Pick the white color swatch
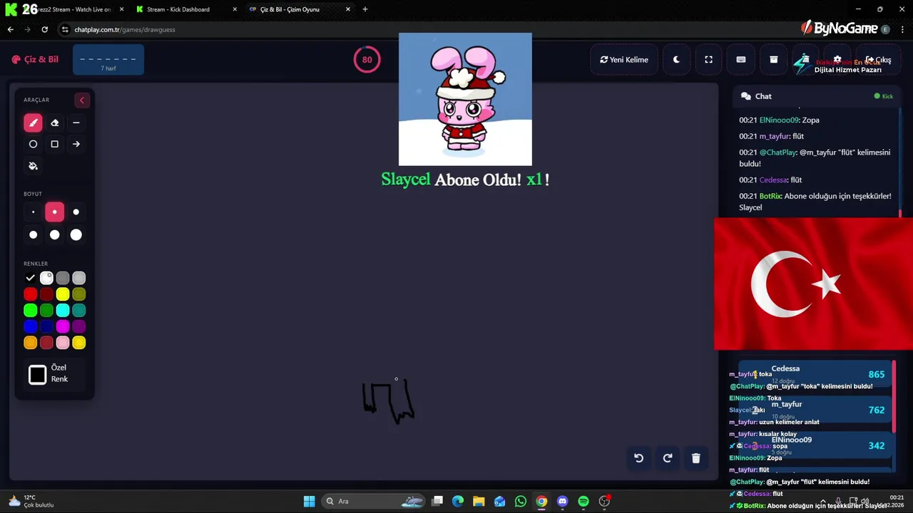 coord(46,278)
